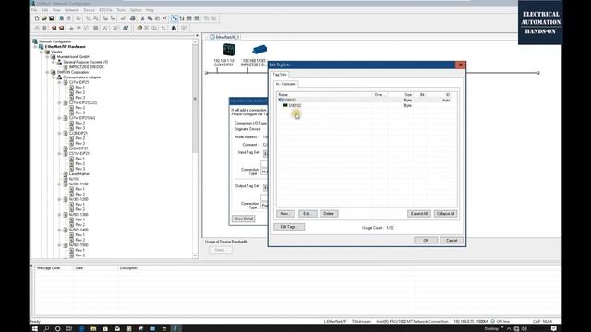Open the taskbar search icon
The height and width of the screenshot is (332, 591).
46,328
